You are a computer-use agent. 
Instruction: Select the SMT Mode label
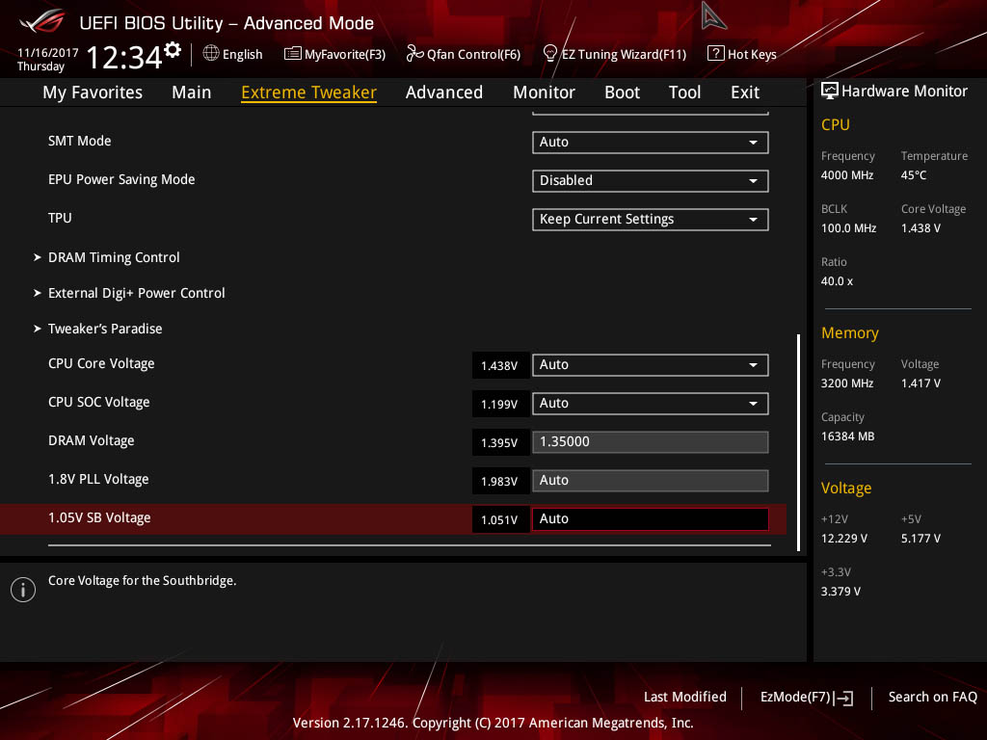point(79,141)
